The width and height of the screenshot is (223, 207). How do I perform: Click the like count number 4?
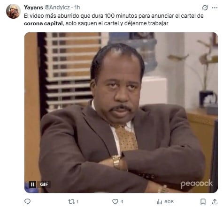[122, 202]
